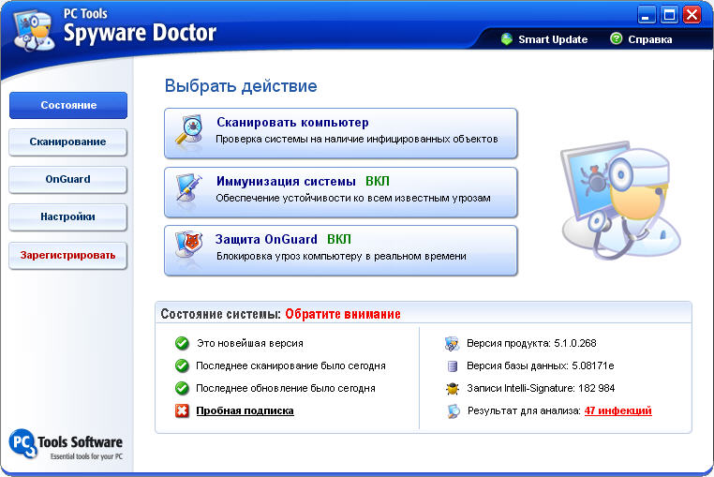Screen dimensions: 714x477
Task: Click the OnGuard shield icon
Action: (x=188, y=245)
